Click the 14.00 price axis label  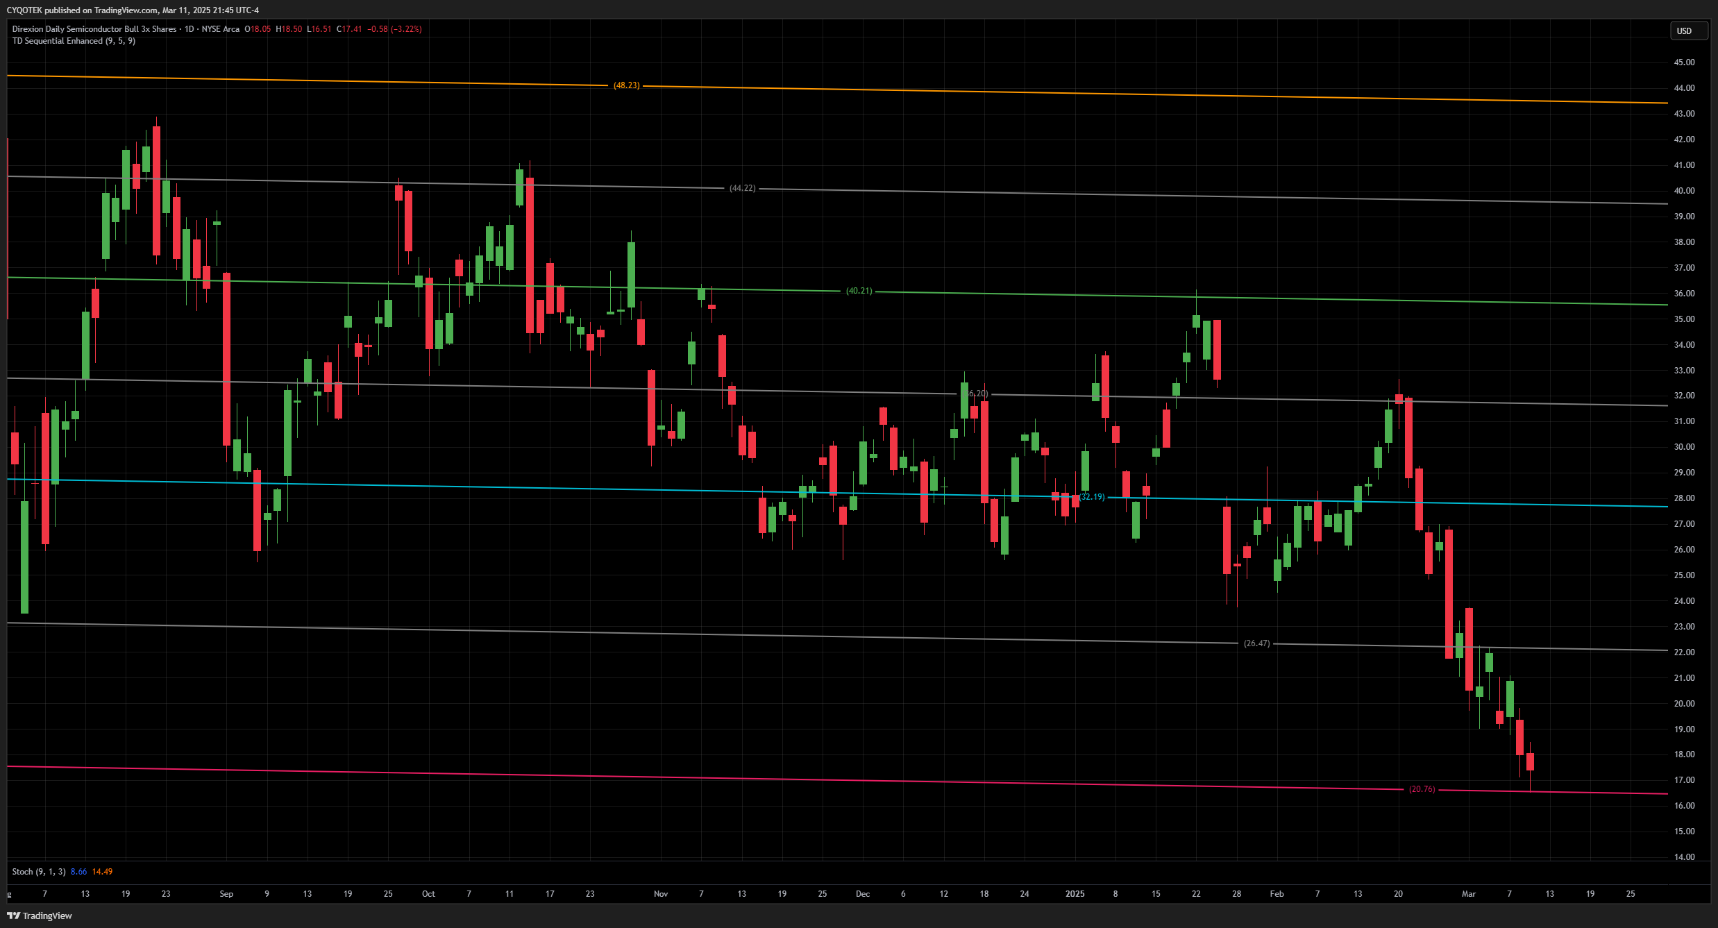point(1684,857)
